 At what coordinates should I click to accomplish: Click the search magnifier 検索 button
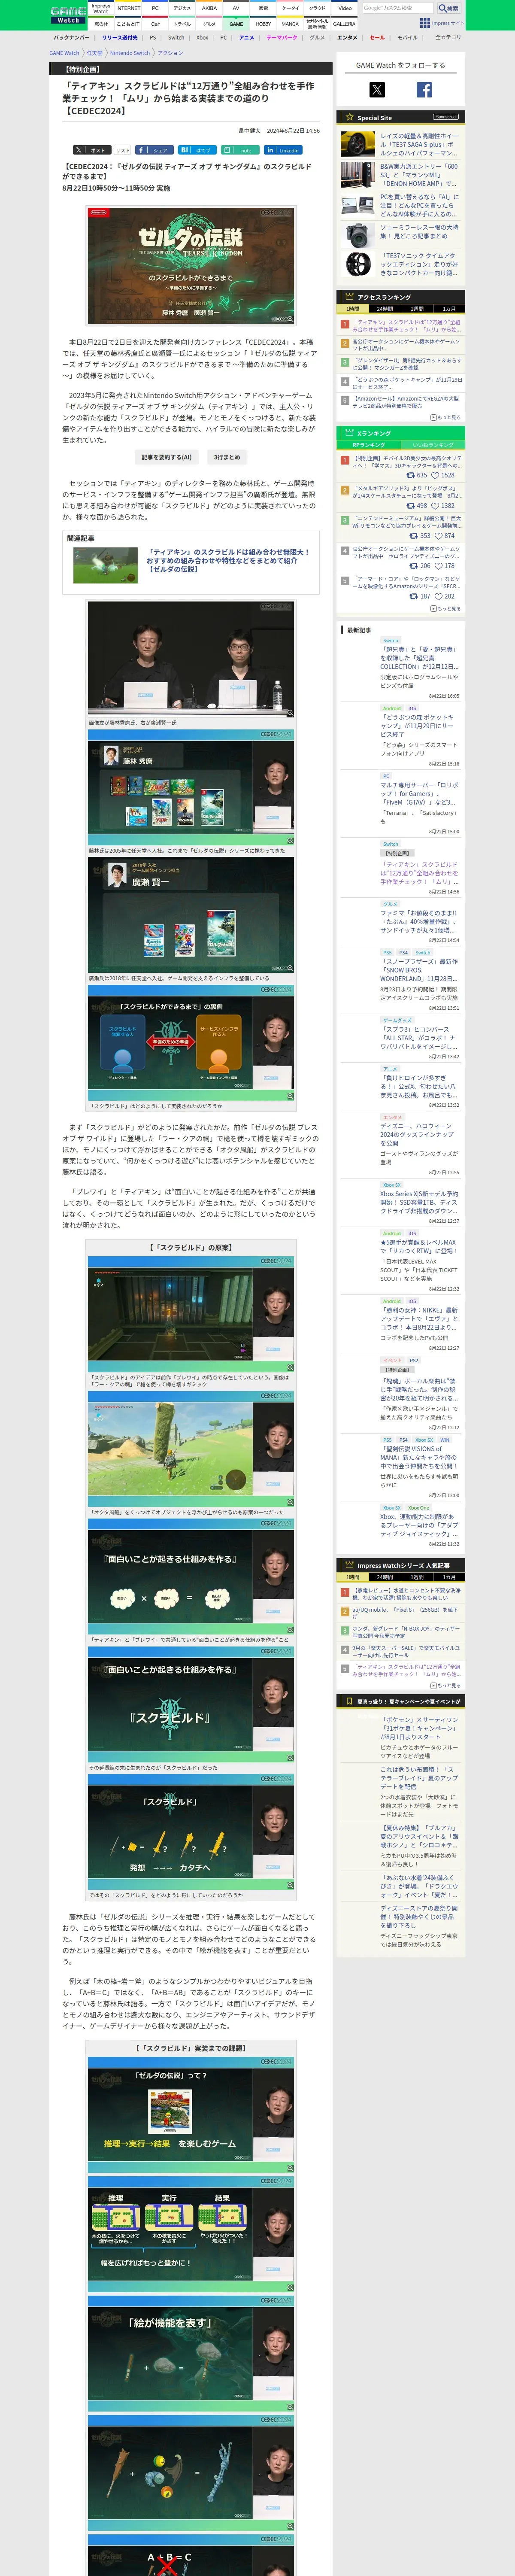449,8
